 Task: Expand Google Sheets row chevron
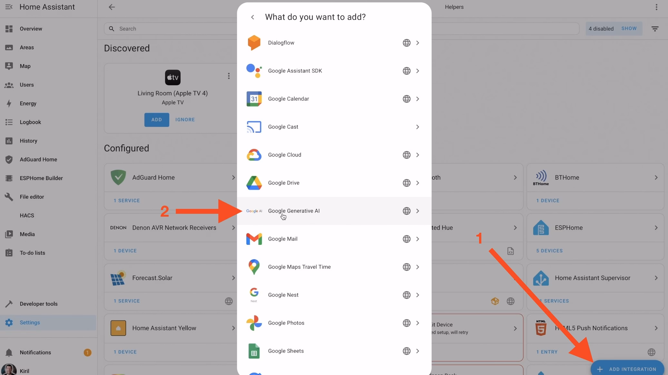[417, 351]
